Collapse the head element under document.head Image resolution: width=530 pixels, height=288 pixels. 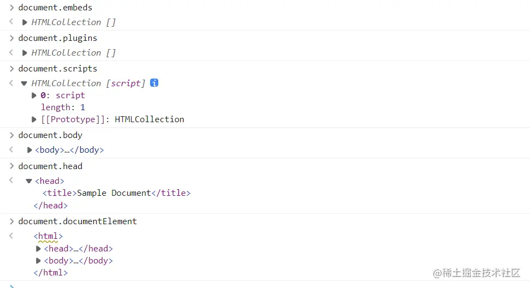[29, 181]
